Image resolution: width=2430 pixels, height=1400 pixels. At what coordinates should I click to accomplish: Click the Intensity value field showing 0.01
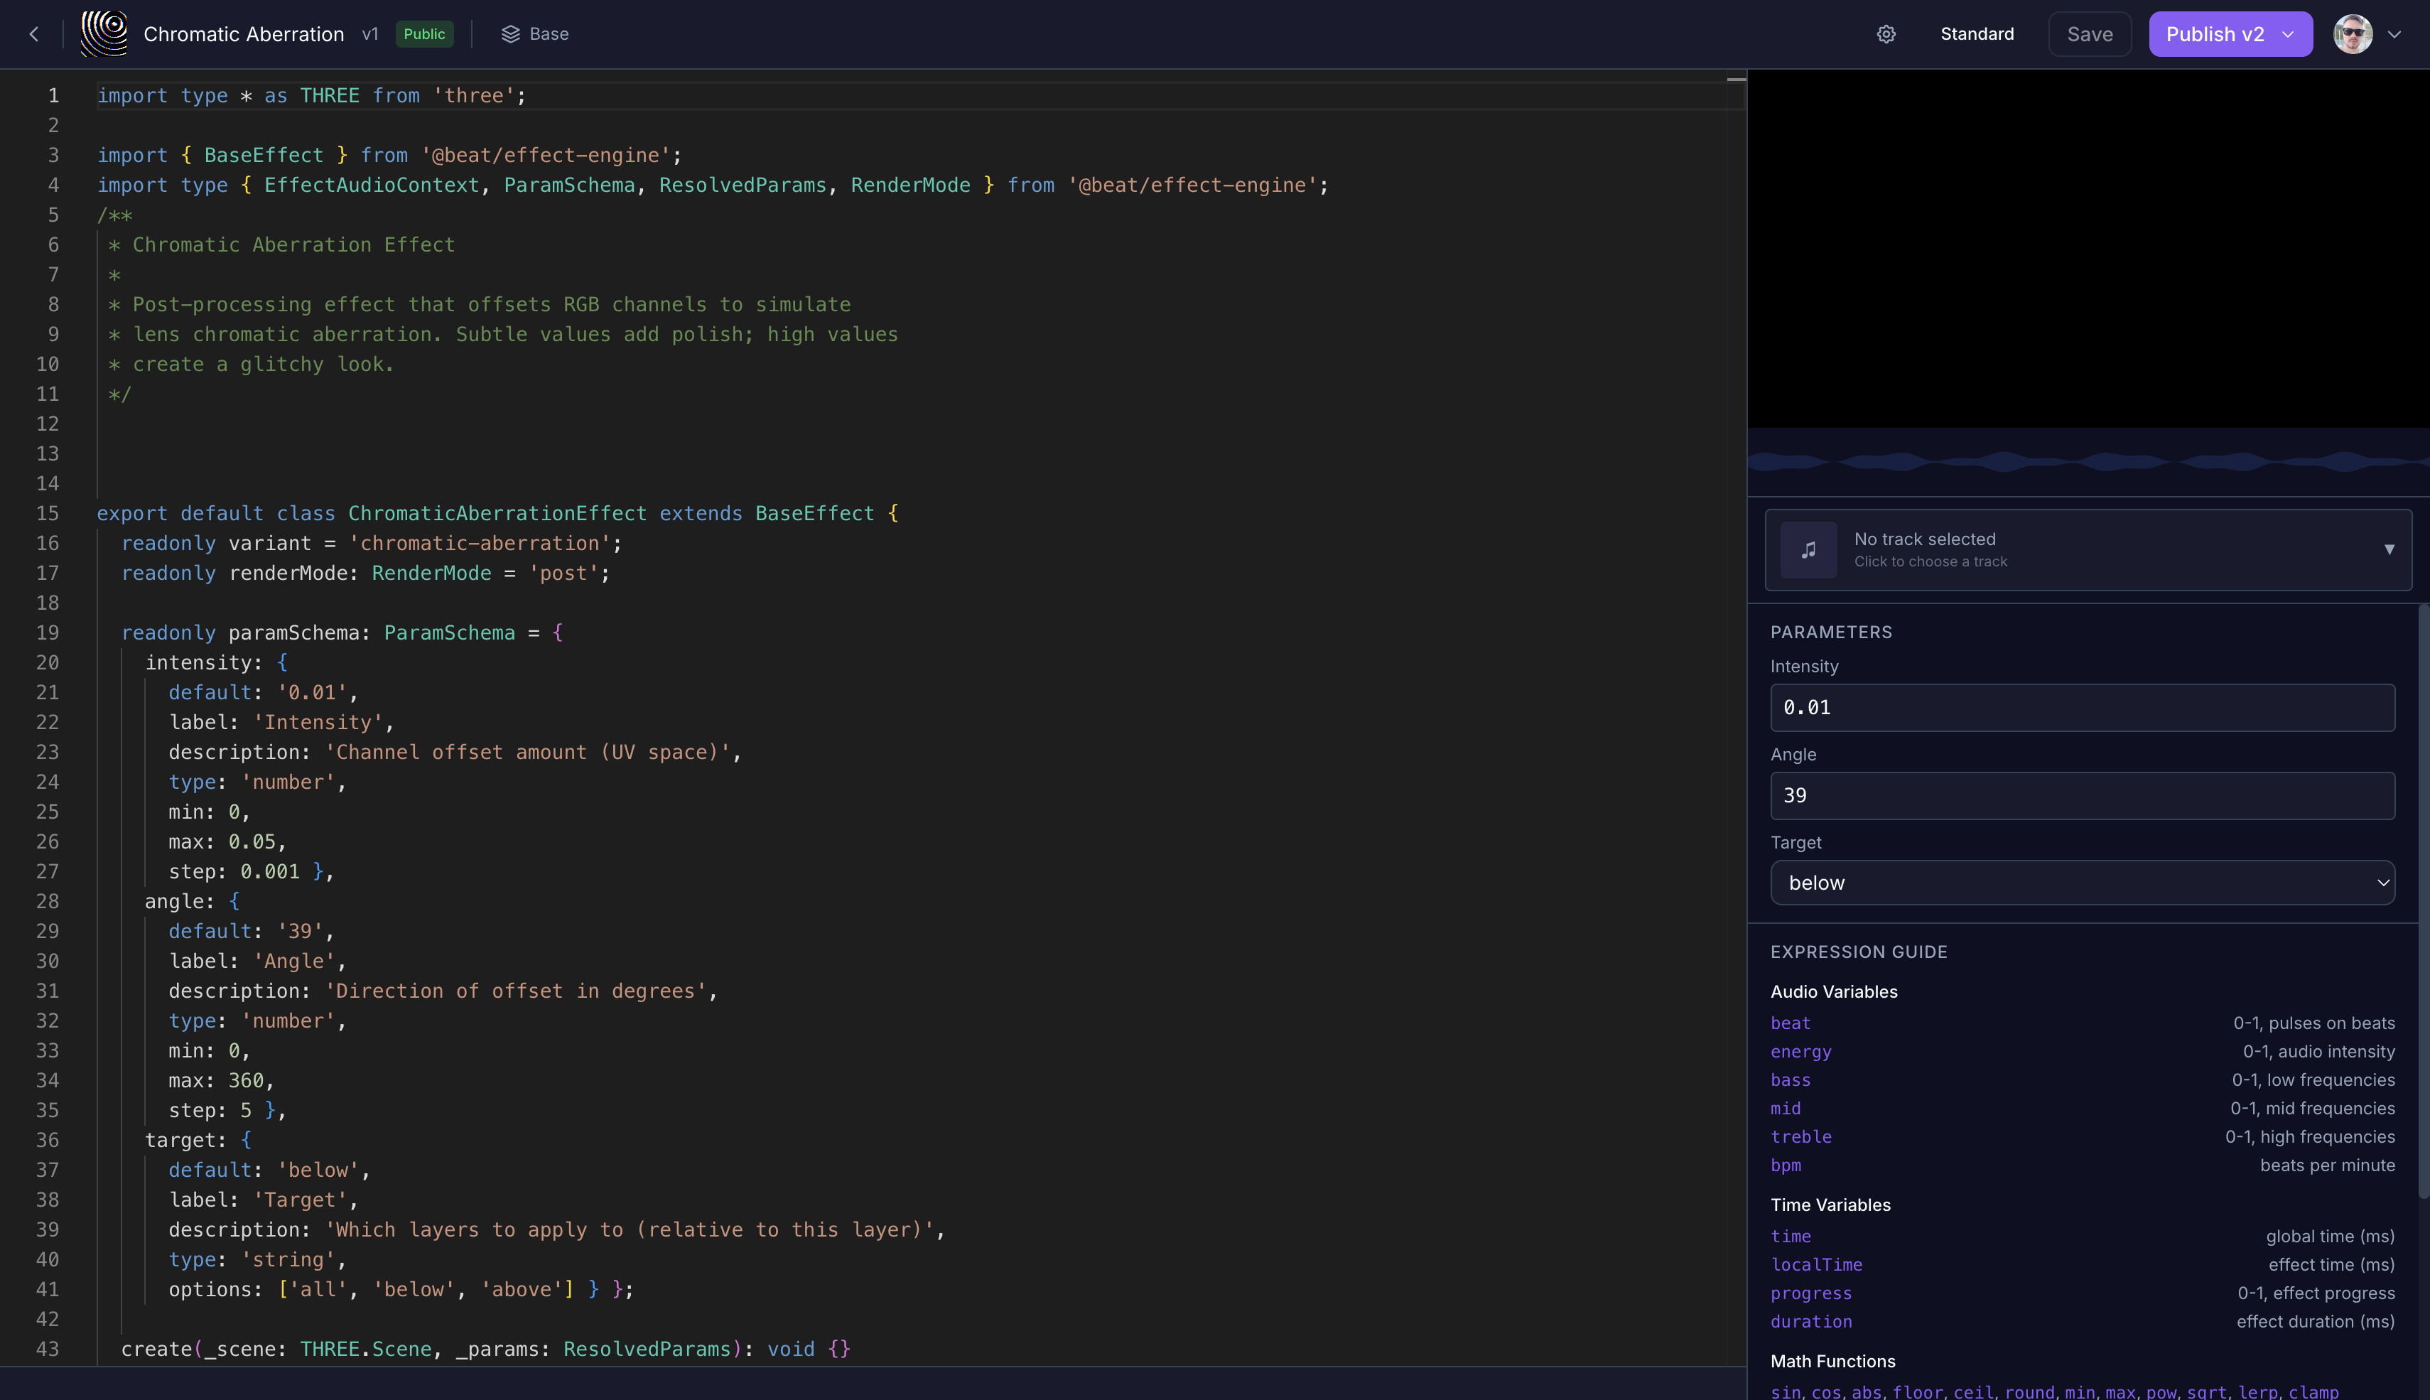2081,706
